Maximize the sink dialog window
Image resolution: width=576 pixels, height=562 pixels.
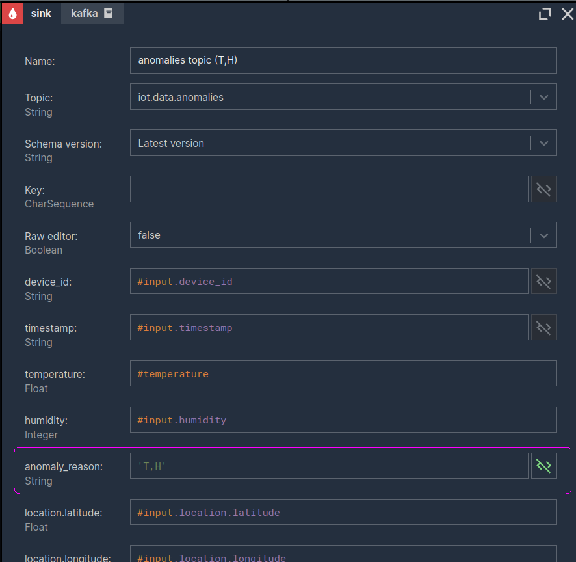click(545, 14)
